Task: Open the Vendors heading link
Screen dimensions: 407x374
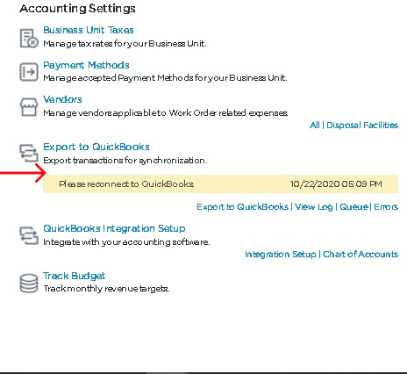Action: tap(62, 99)
